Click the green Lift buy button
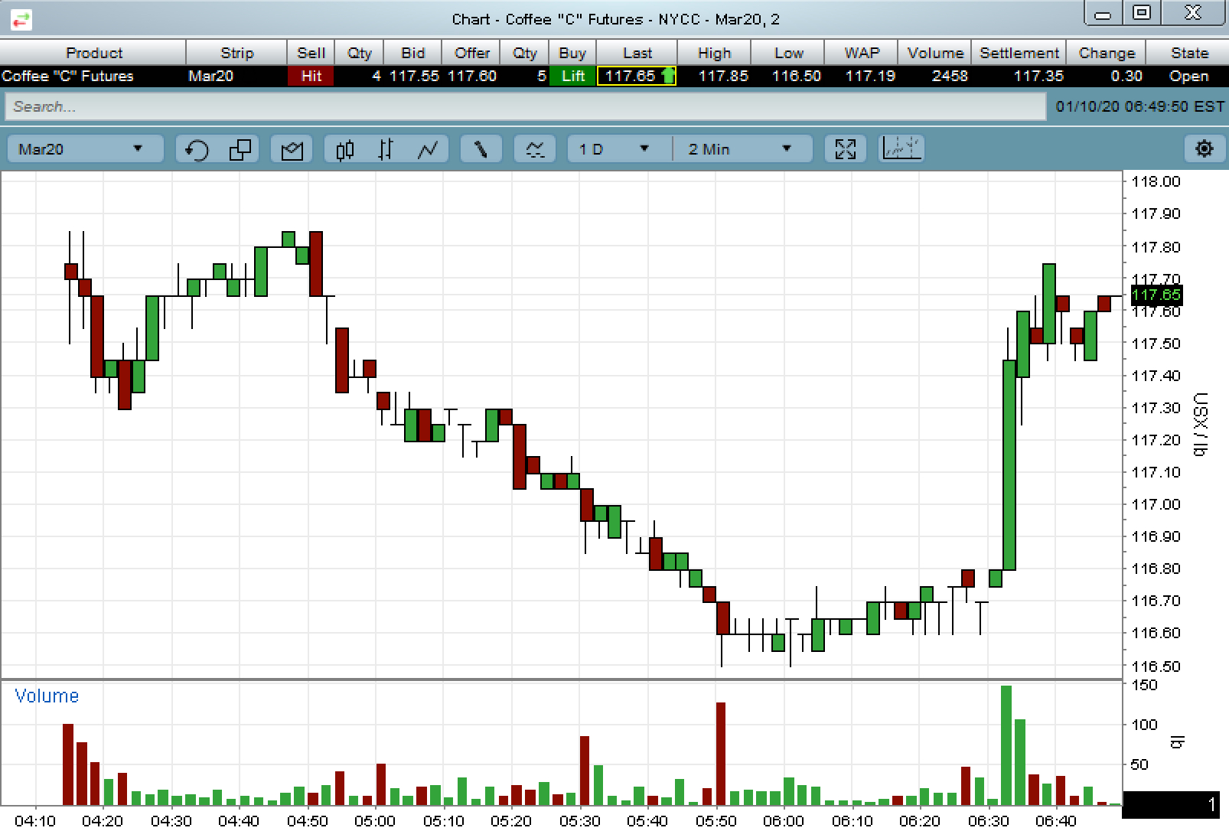 572,76
